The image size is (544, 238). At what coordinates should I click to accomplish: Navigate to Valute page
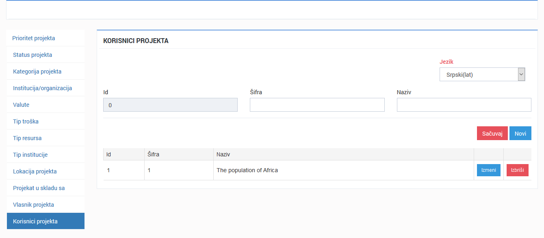pyautogui.click(x=21, y=105)
